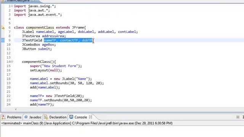Select the Console tab

80,117
